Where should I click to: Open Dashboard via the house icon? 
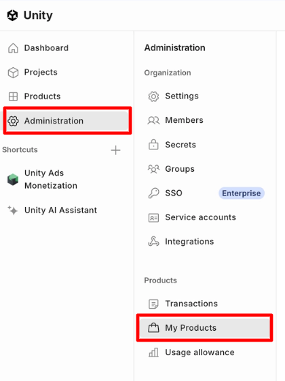pos(13,48)
